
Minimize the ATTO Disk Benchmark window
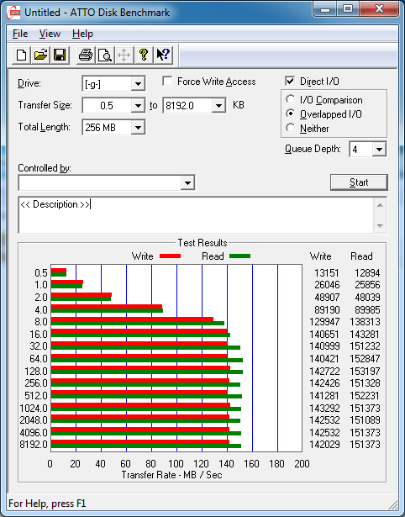[x=325, y=9]
